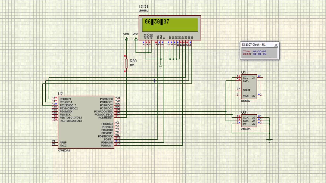Close the DS1307 Clock popup window
326x183 pixels.
pyautogui.click(x=276, y=45)
